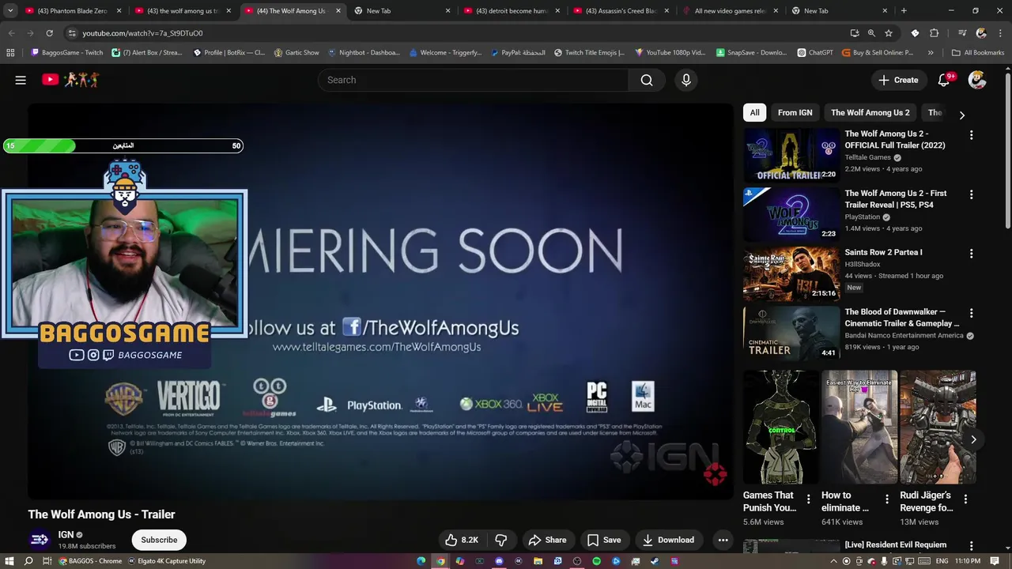Switch to the detroit become human tab
The height and width of the screenshot is (569, 1012).
coord(512,11)
